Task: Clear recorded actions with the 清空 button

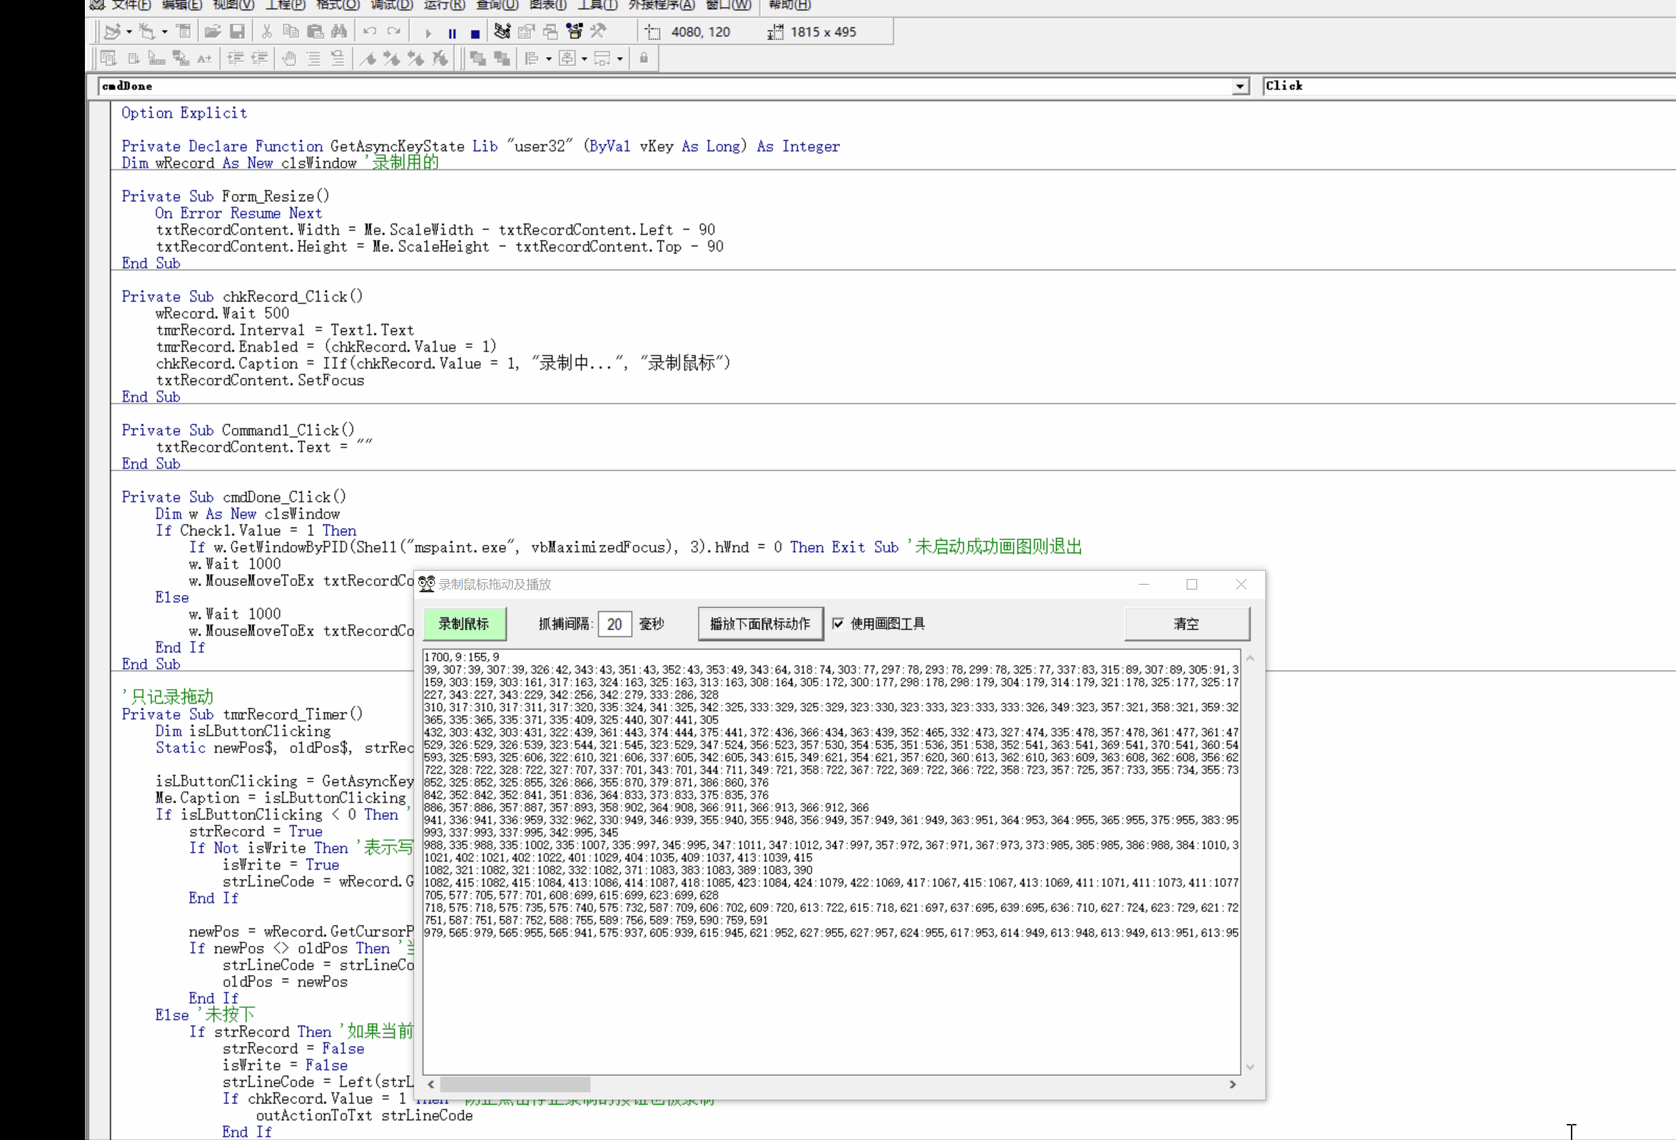Action: click(x=1186, y=624)
